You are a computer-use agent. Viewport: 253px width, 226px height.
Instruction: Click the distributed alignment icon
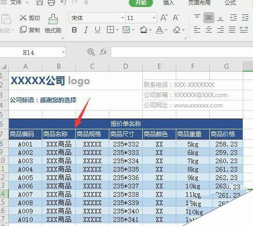244,30
